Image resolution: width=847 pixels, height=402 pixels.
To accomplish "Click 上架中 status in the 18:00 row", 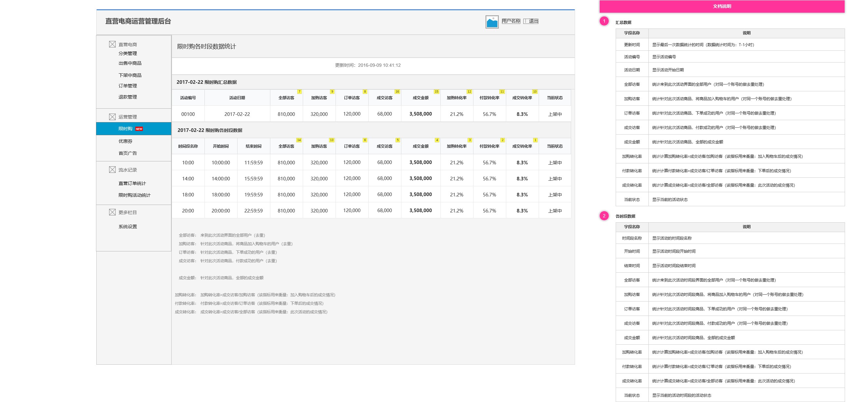I will [555, 195].
